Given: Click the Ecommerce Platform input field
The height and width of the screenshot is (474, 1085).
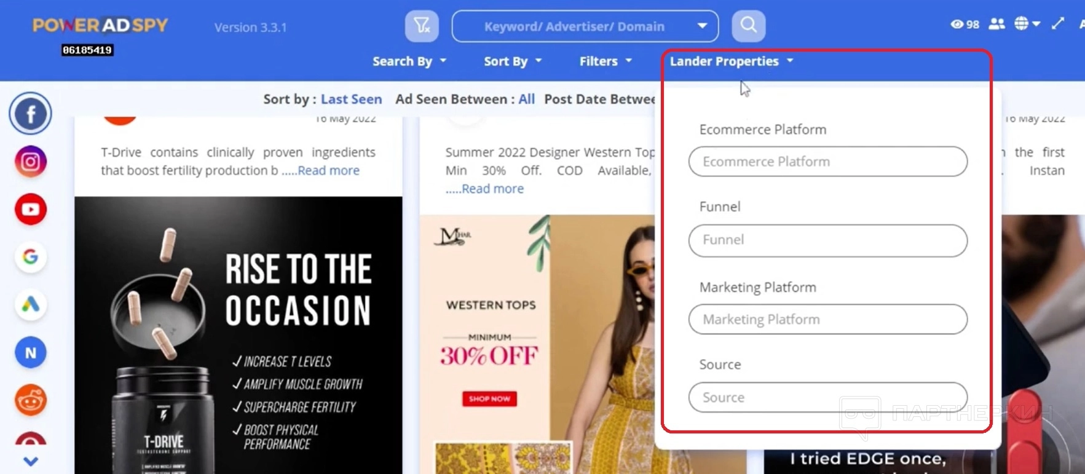Looking at the screenshot, I should point(827,162).
